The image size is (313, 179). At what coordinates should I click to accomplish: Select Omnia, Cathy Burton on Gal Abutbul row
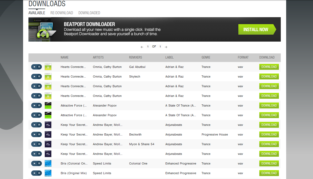coord(107,67)
